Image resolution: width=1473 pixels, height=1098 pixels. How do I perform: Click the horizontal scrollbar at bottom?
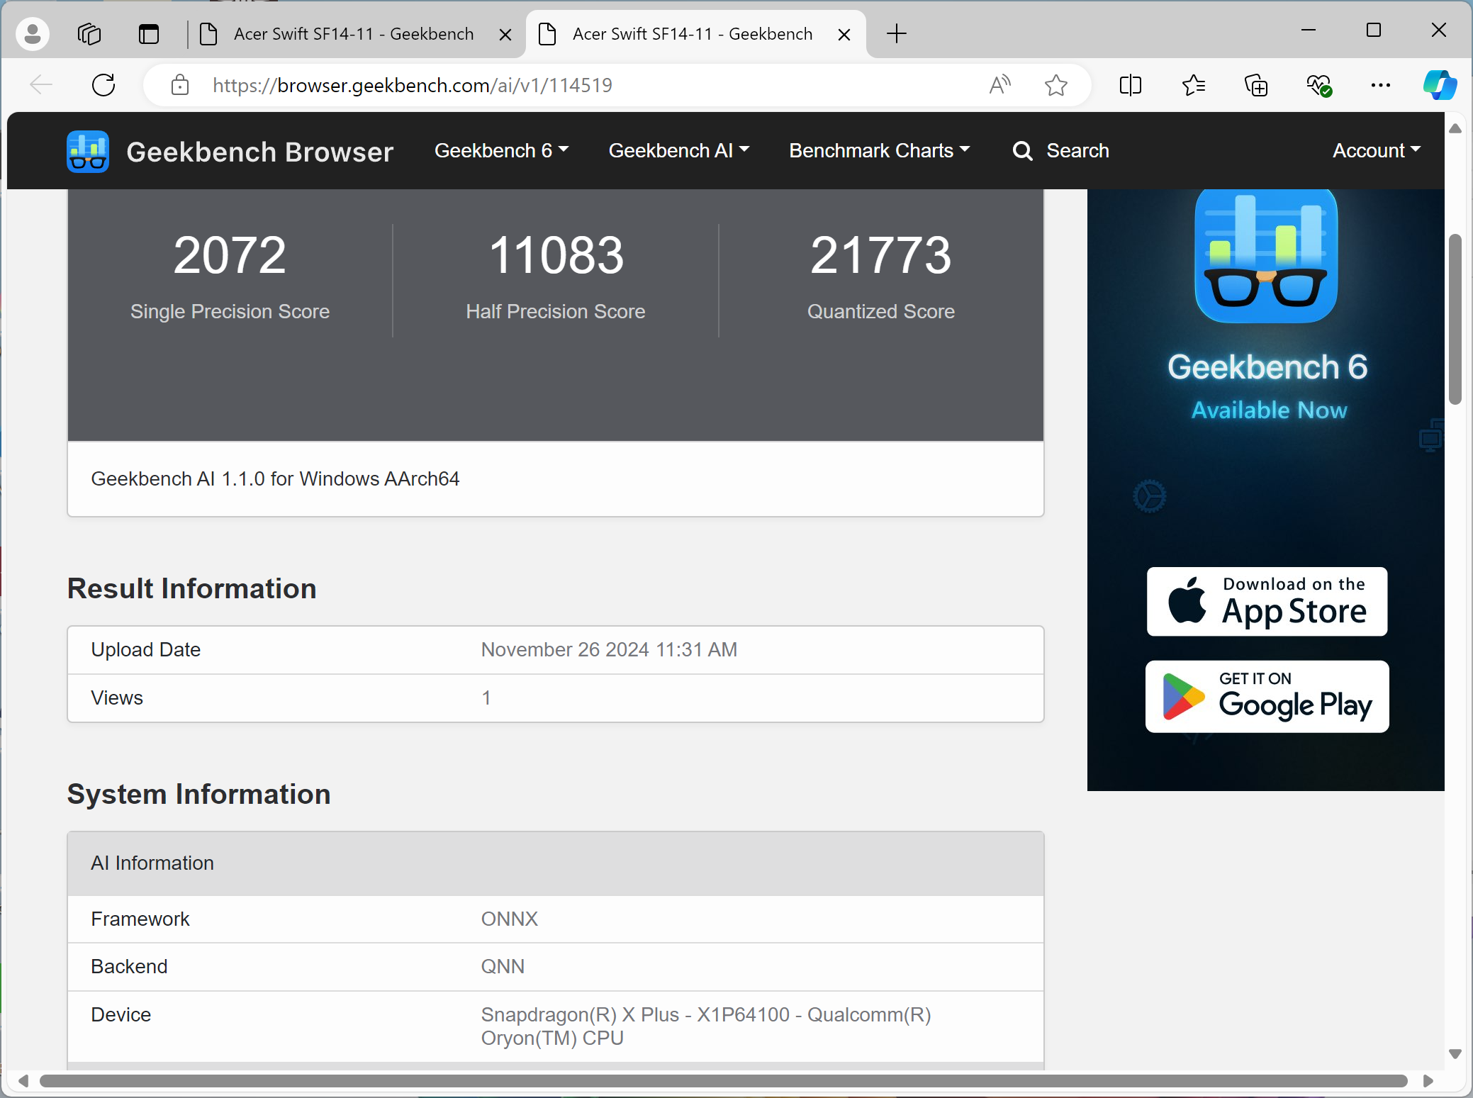pos(723,1081)
